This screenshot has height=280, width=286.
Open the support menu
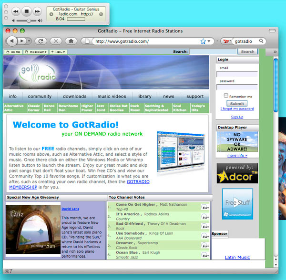click(195, 96)
